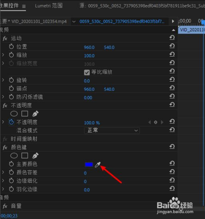This screenshot has height=219, width=205.
Task: Expand the 防闪烁滤镜 property
Action: 3,97
